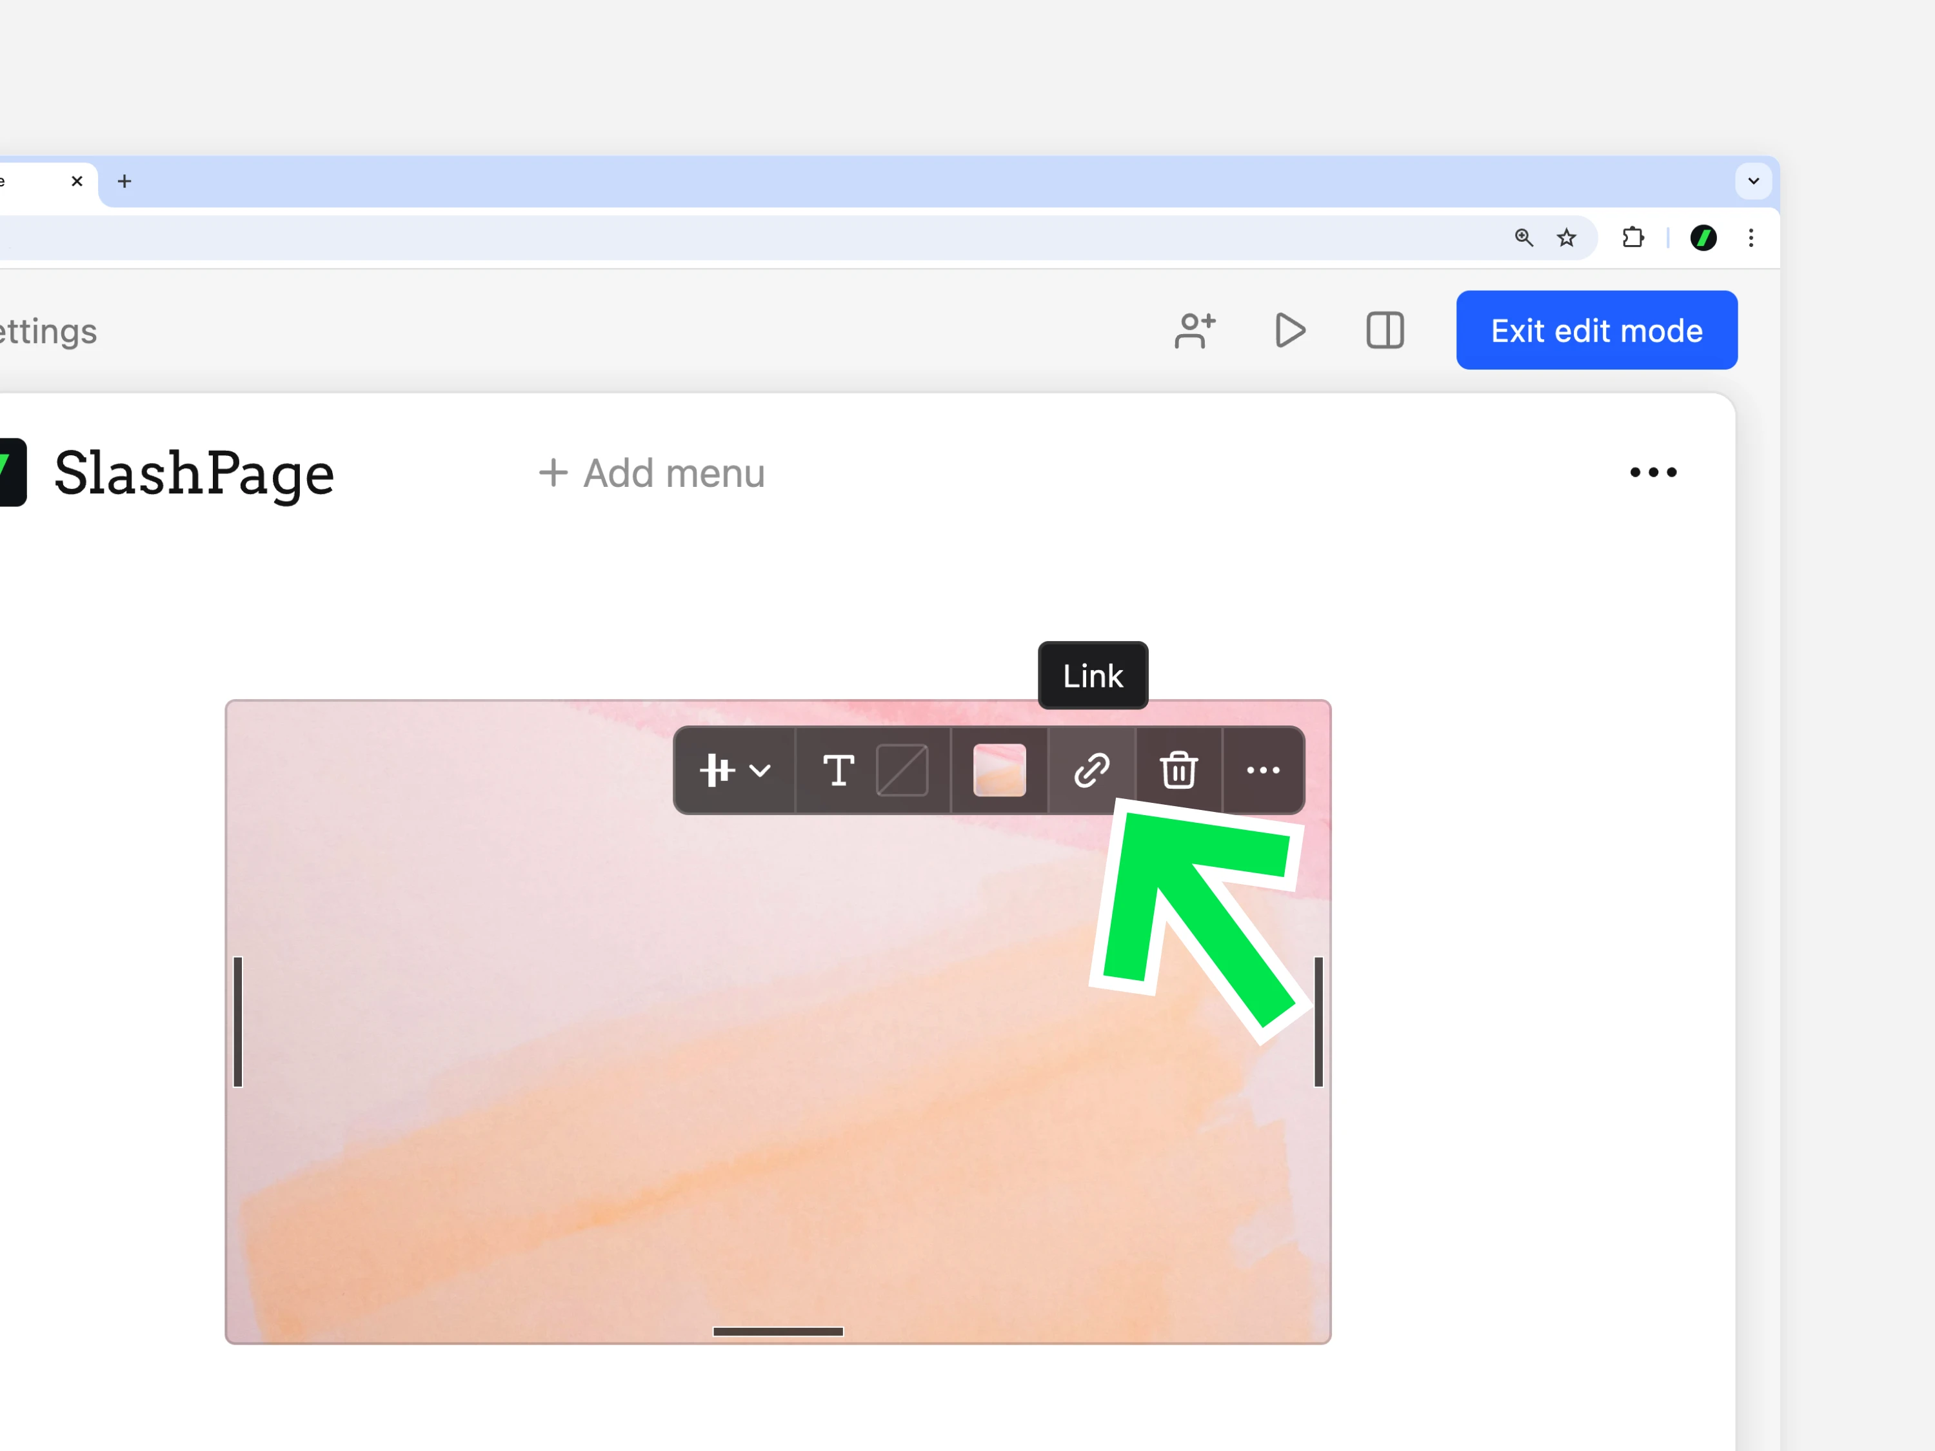The height and width of the screenshot is (1451, 1935).
Task: Open more options in image toolbar
Action: click(1263, 771)
